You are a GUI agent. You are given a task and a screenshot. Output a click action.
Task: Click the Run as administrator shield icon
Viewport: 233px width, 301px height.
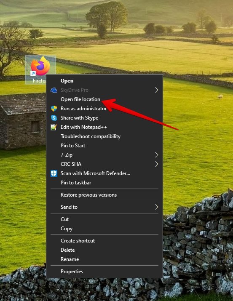click(x=54, y=109)
